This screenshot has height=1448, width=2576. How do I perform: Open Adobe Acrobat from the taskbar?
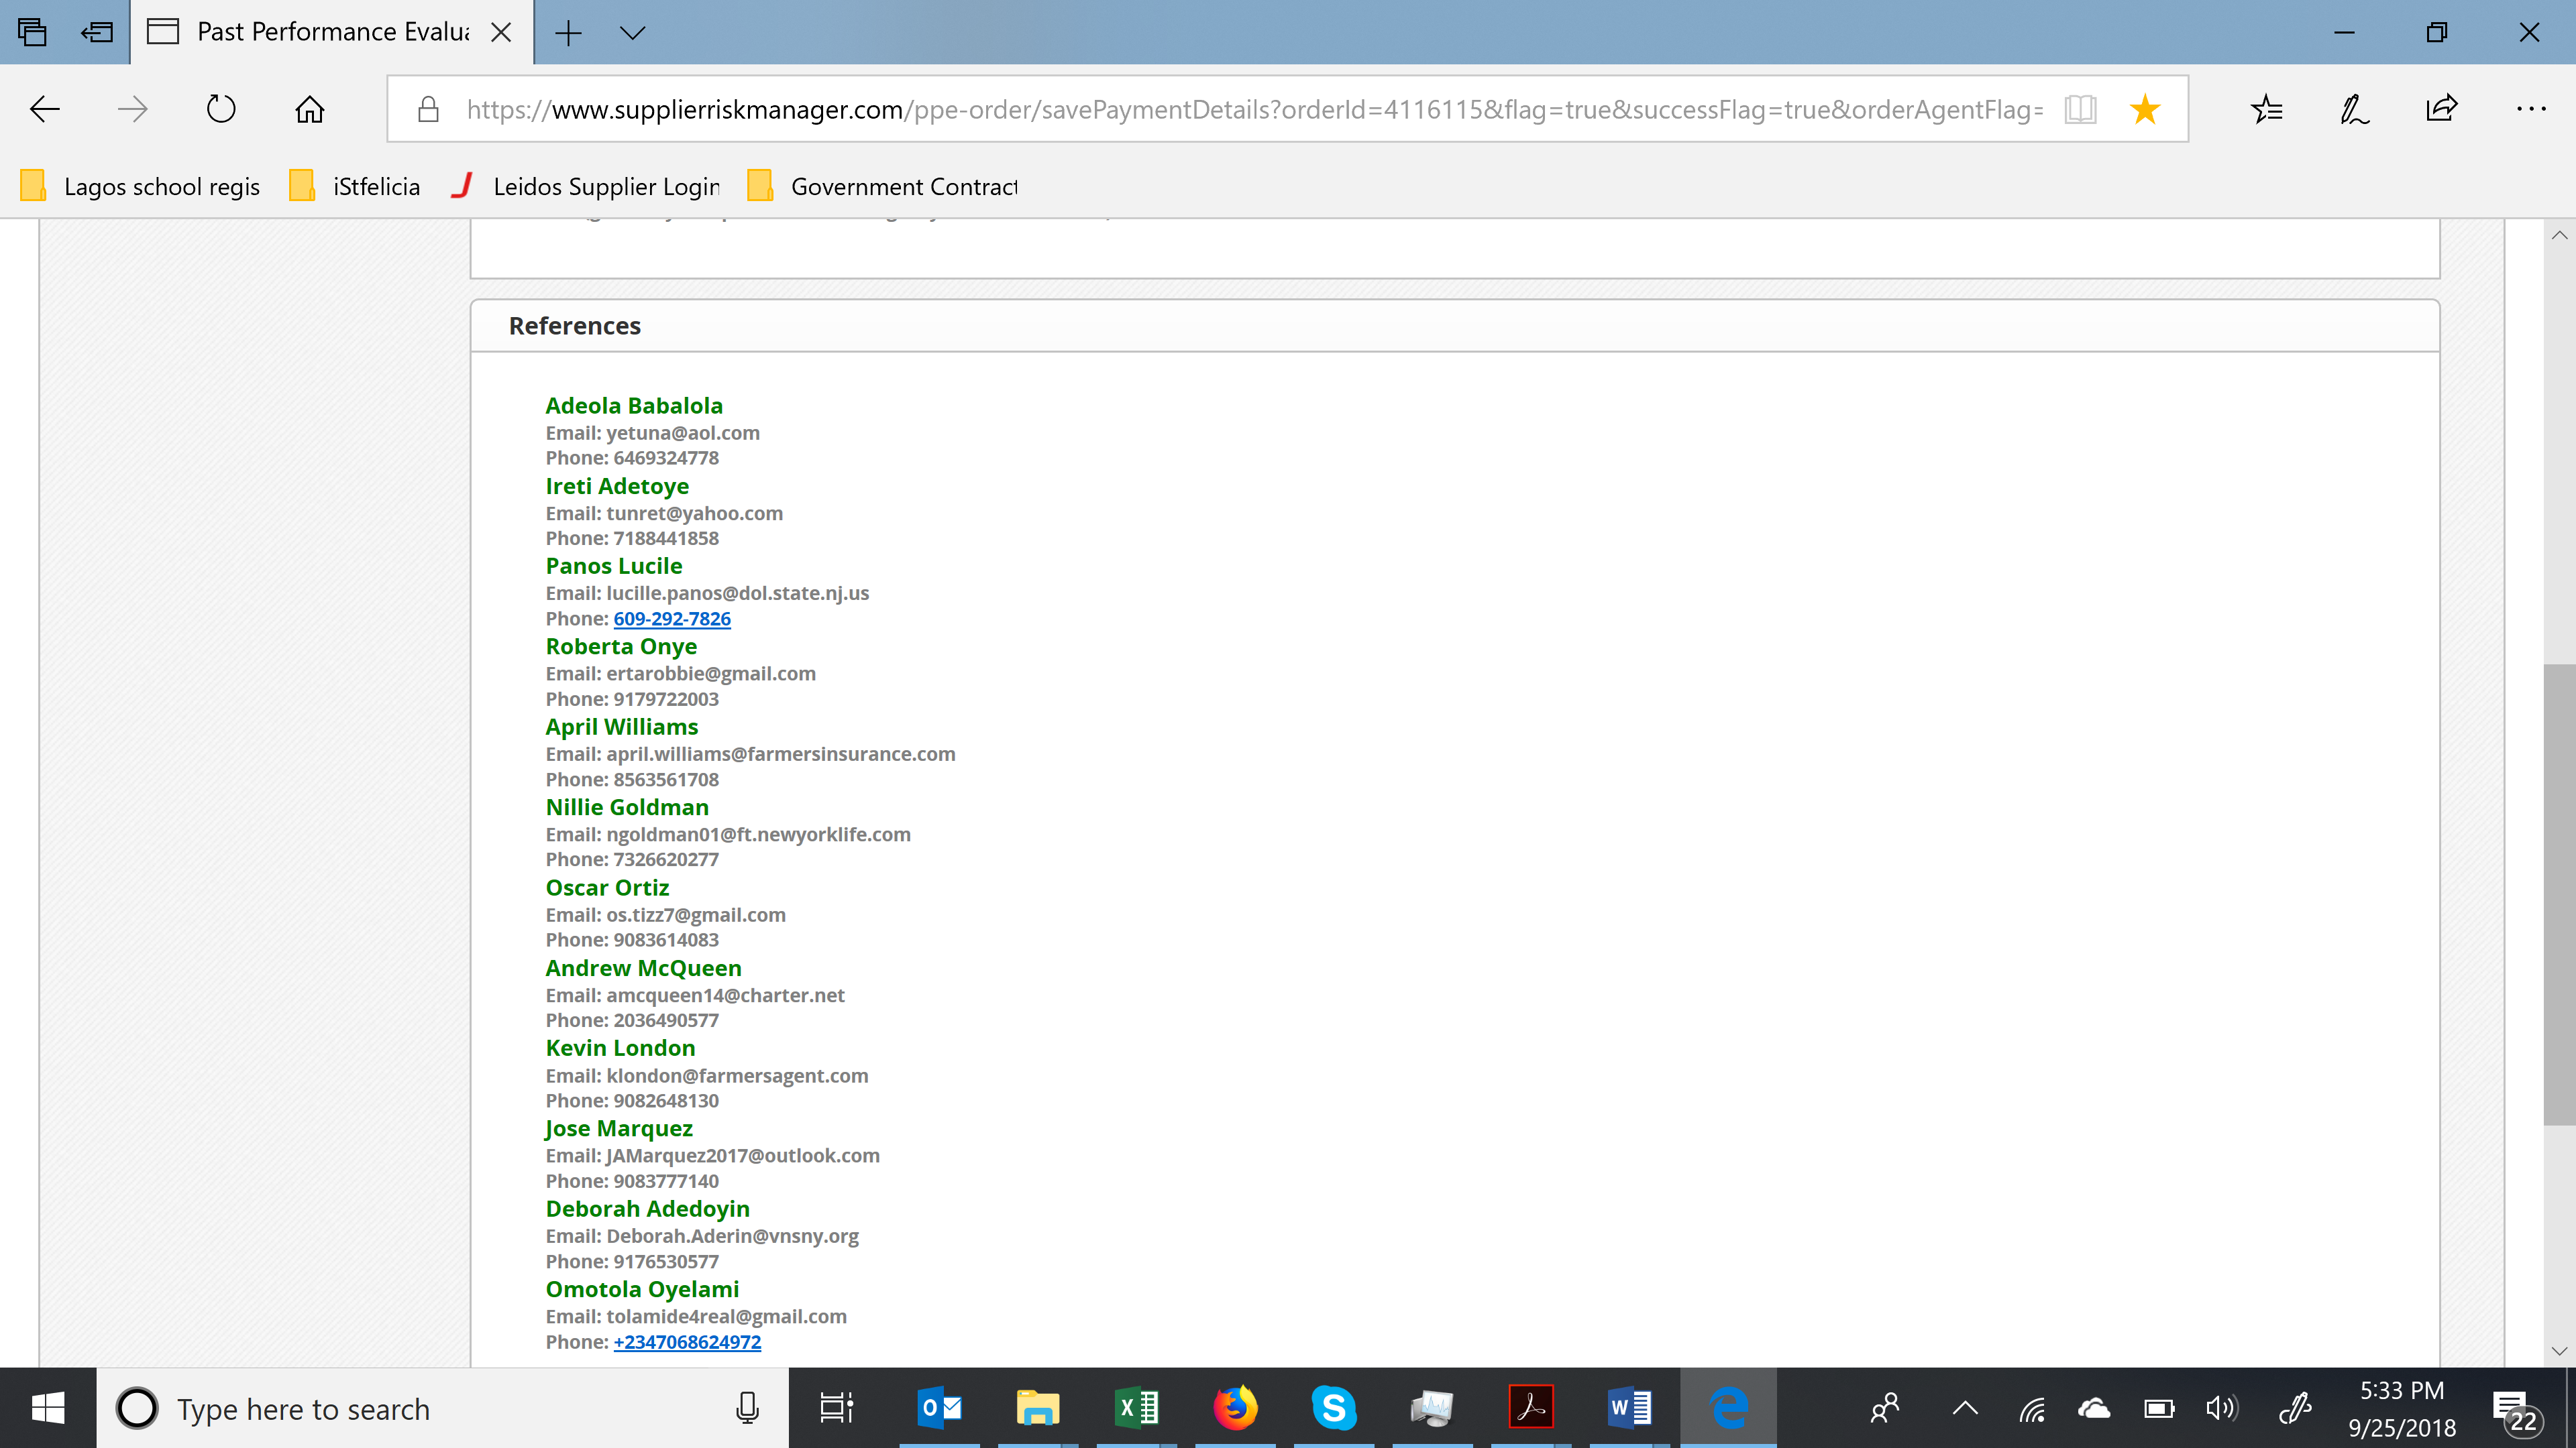tap(1531, 1408)
